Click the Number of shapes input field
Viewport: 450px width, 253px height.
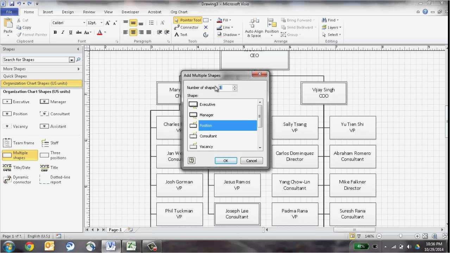tap(225, 88)
